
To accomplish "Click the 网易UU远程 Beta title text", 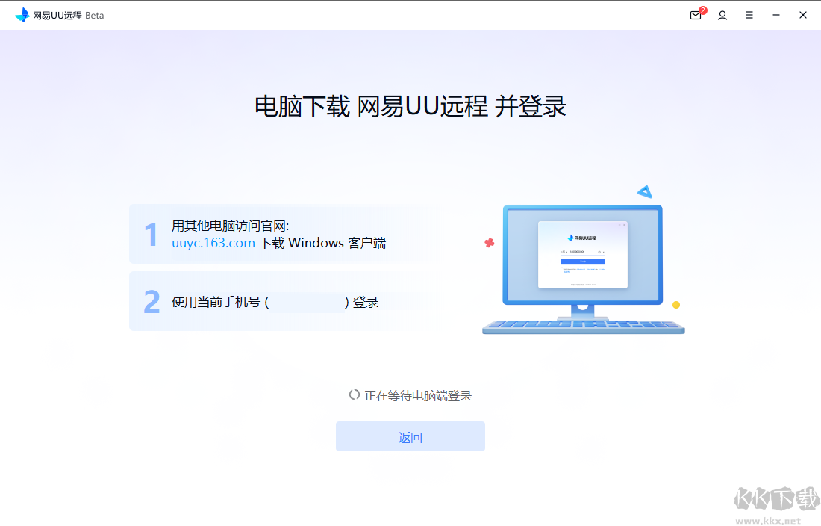I will pyautogui.click(x=68, y=16).
